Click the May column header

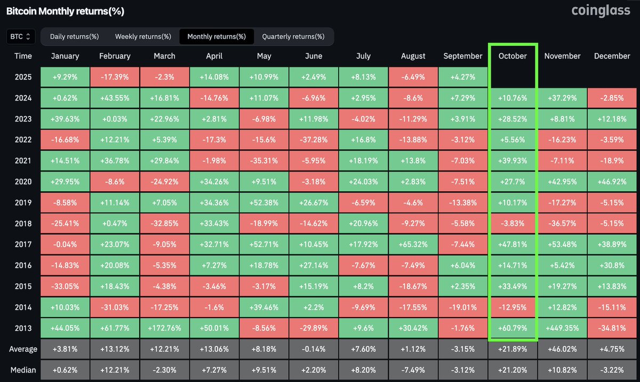[264, 56]
